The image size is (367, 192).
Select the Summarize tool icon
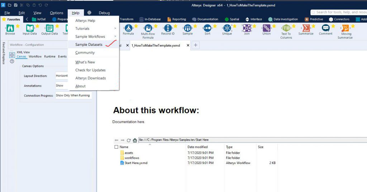(x=306, y=28)
